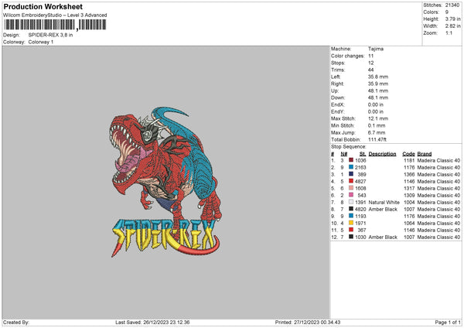This screenshot has height=328, width=464.
Task: Click the barcode under the worksheet title
Action: (55, 26)
